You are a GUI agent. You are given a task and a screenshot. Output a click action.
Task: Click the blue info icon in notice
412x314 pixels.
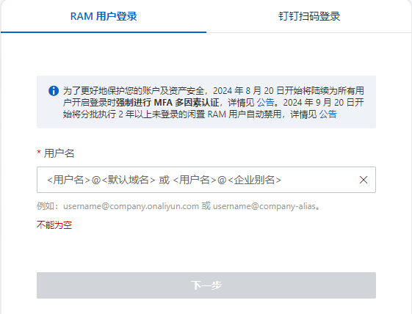[x=54, y=91]
